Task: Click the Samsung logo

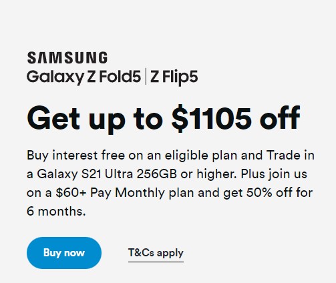Action: point(67,57)
